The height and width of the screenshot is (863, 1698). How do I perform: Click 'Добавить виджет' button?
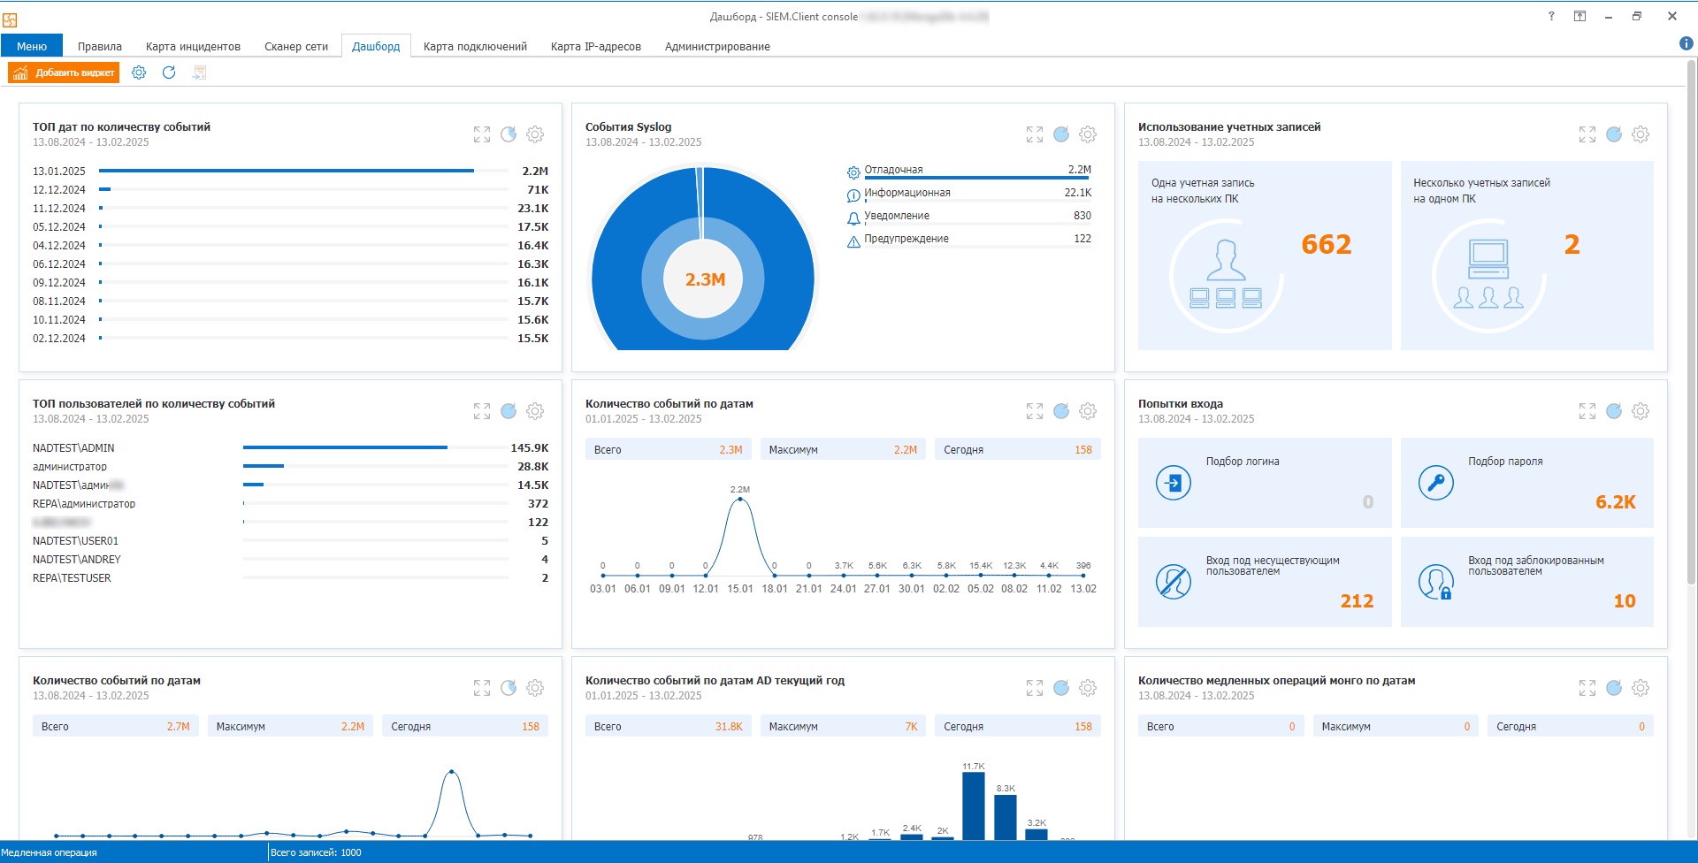tap(64, 73)
